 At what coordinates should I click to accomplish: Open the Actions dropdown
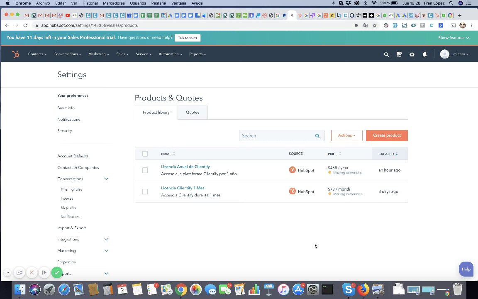point(346,135)
